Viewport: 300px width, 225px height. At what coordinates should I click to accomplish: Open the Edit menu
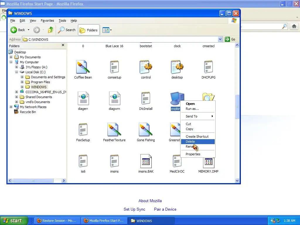pyautogui.click(x=22, y=21)
